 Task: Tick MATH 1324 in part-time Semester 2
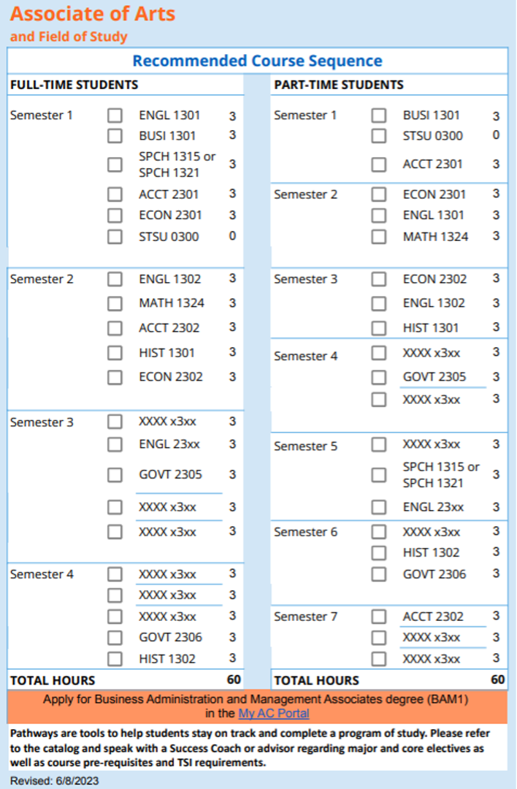click(x=378, y=237)
